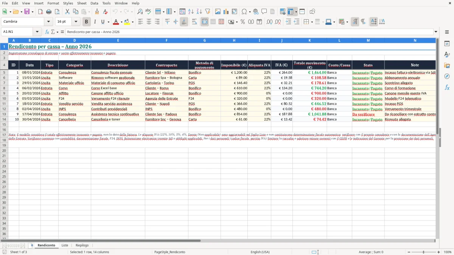The height and width of the screenshot is (255, 454).
Task: Click the zoom slider handle
Action: click(x=424, y=252)
